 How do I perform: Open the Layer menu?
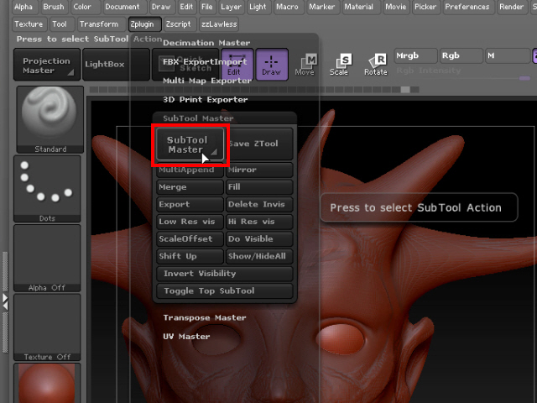tap(232, 7)
